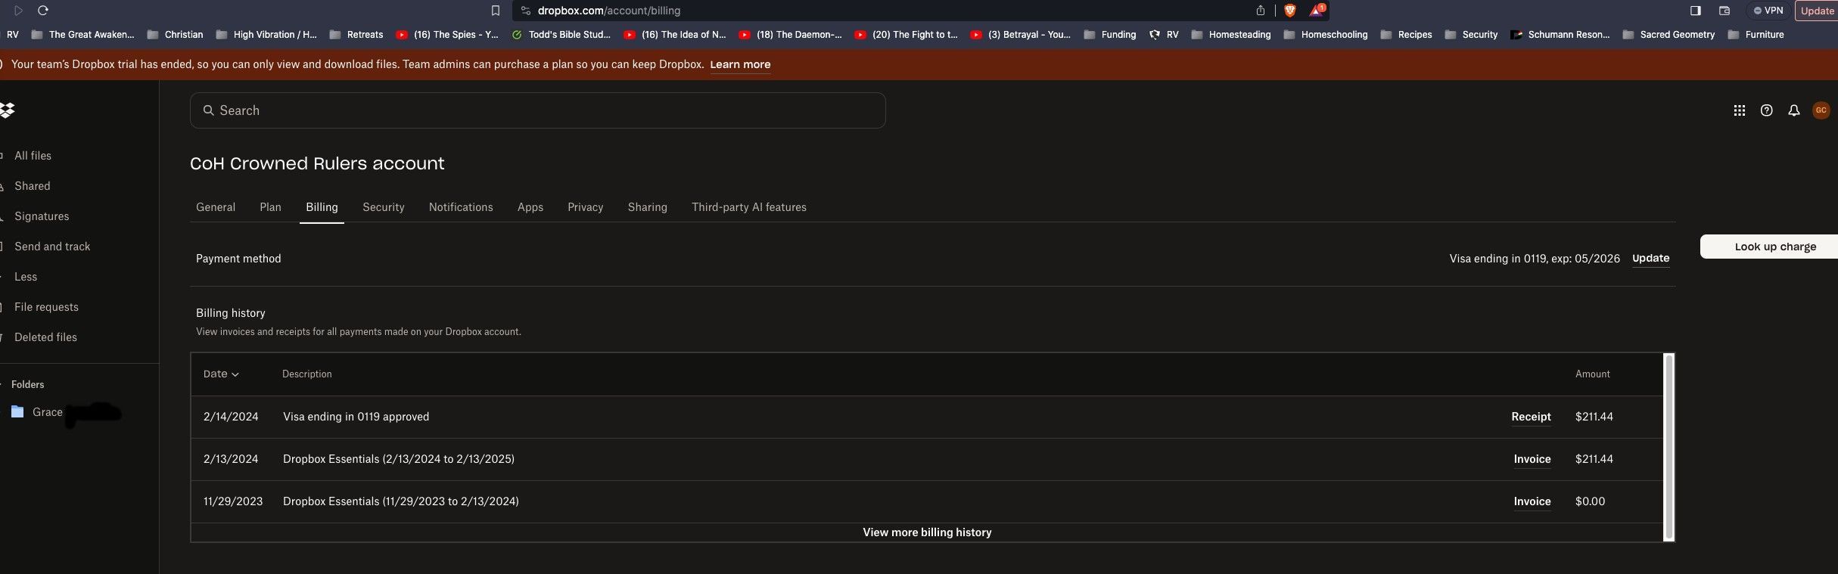Image resolution: width=1838 pixels, height=574 pixels.
Task: Click the $0.00 amount cell
Action: tap(1590, 501)
